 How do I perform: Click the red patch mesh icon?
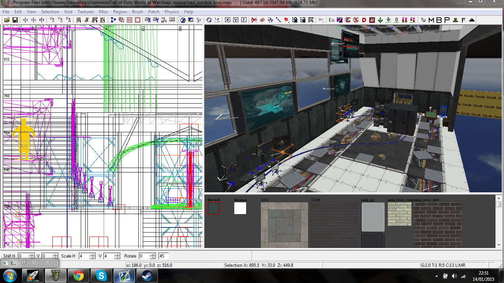(x=262, y=20)
